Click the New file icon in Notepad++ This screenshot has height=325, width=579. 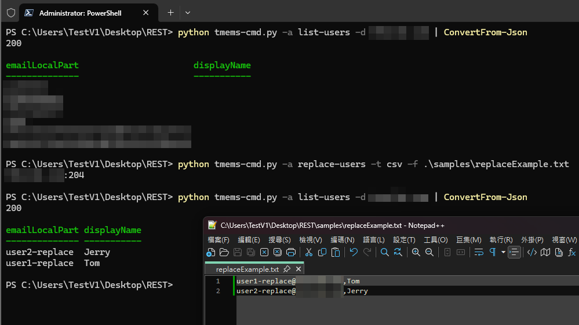coord(211,252)
